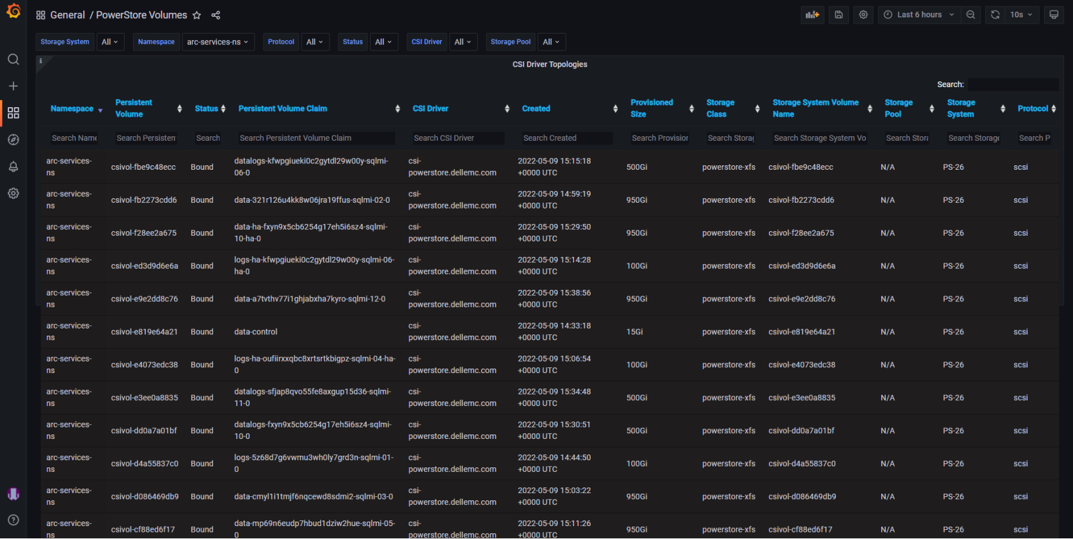Click csivol-dd0a7a01bf in Storage System Volume Name
The image size is (1073, 539).
pyautogui.click(x=801, y=431)
